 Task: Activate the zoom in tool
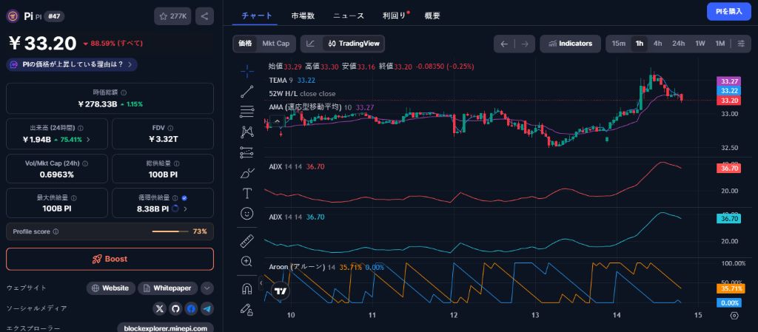247,262
